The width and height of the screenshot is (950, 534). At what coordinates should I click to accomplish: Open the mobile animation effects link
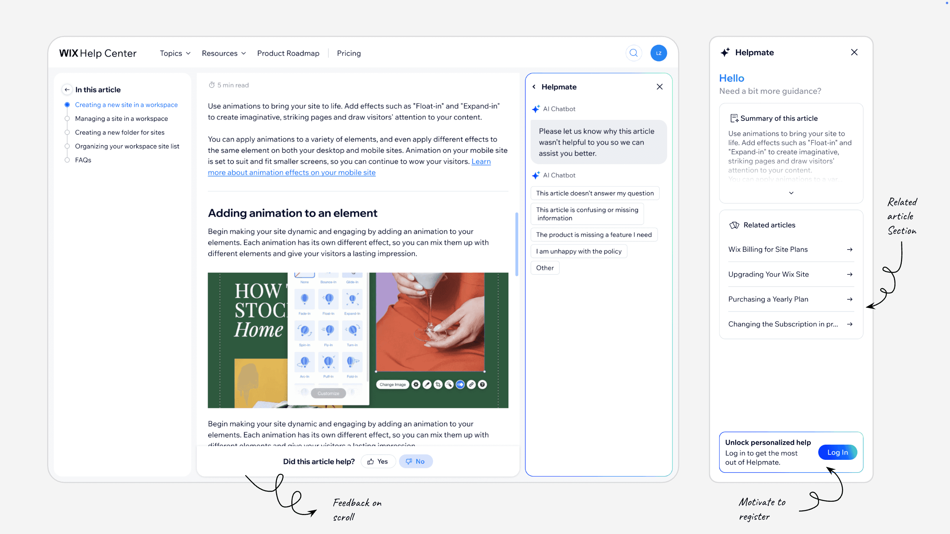coord(292,172)
